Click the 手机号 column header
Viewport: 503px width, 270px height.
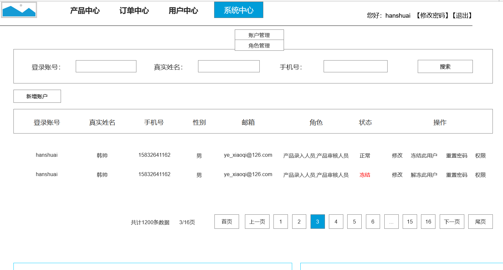[x=154, y=122]
